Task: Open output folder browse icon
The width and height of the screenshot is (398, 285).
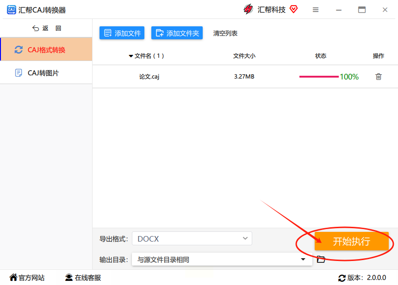Action: pyautogui.click(x=321, y=259)
